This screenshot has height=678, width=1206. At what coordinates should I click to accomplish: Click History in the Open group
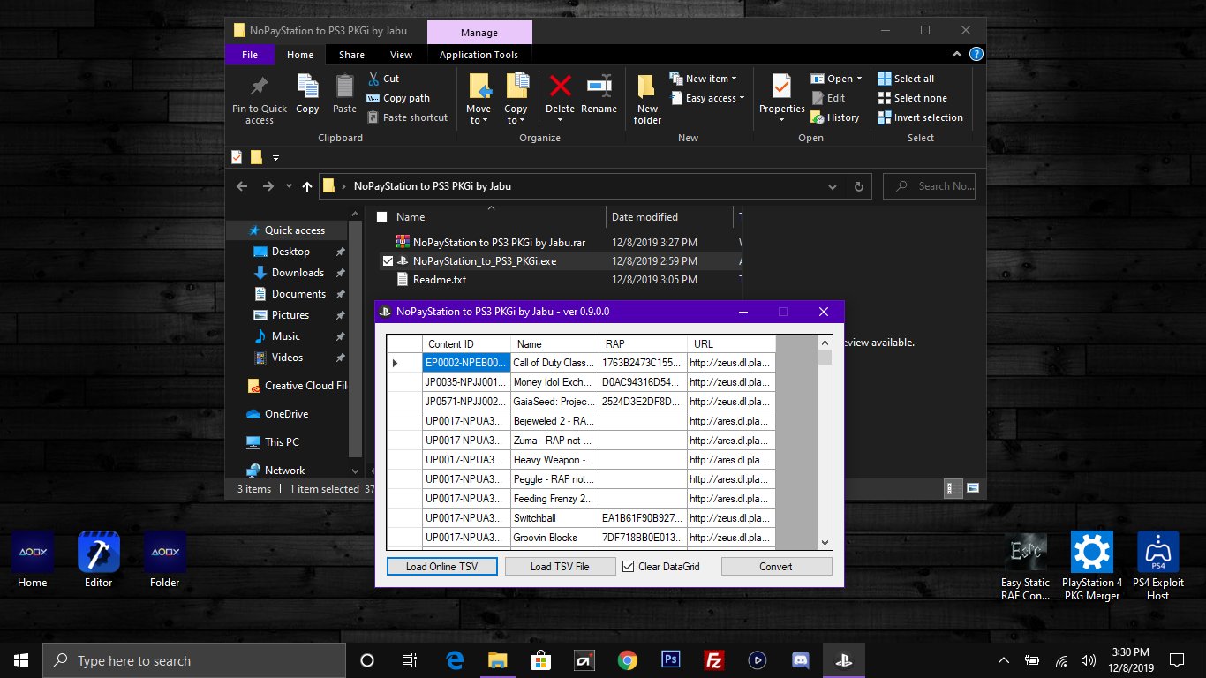tap(834, 117)
